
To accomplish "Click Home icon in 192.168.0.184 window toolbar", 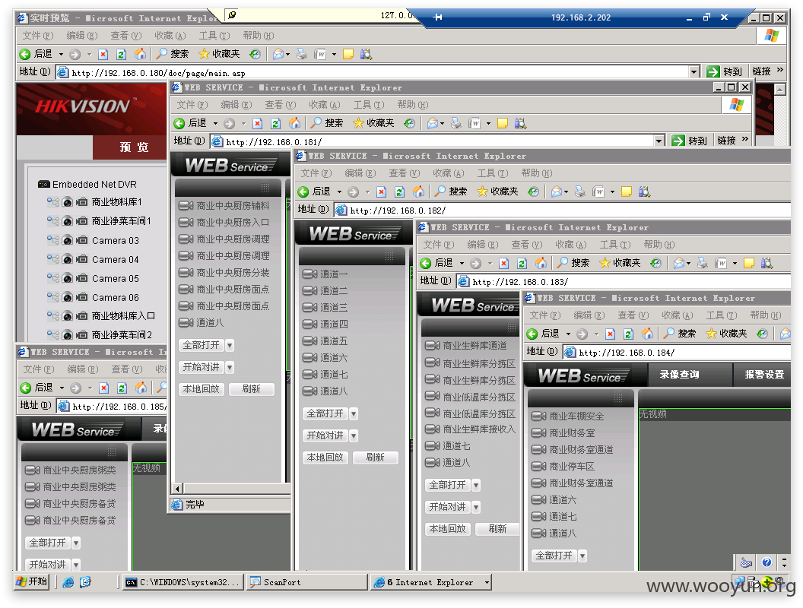I will click(x=647, y=334).
